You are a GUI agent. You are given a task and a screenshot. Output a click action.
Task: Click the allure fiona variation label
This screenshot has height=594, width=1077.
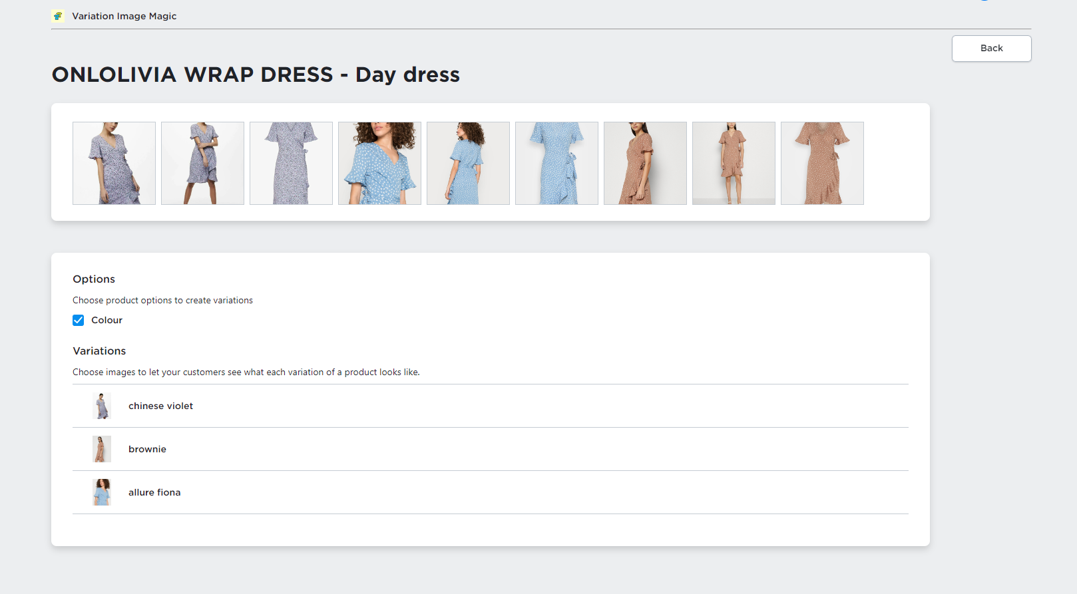[154, 492]
